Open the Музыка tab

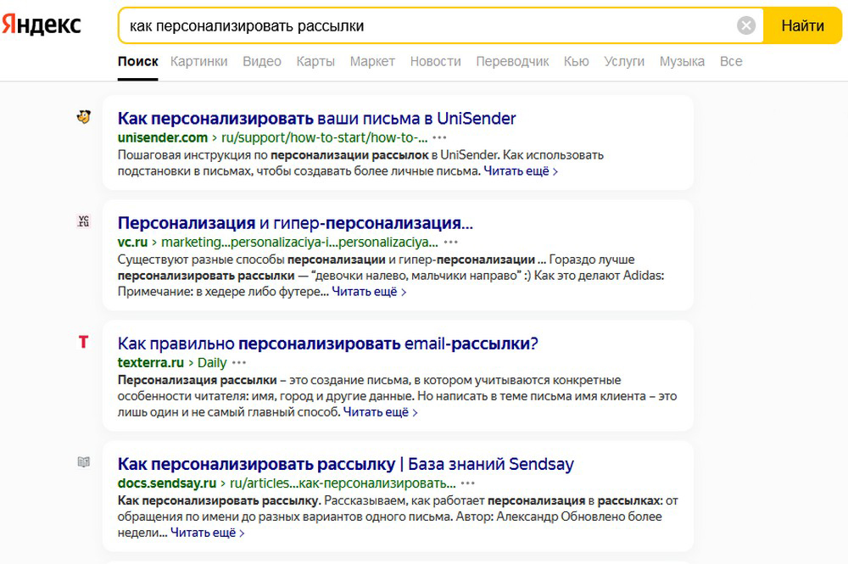click(682, 62)
